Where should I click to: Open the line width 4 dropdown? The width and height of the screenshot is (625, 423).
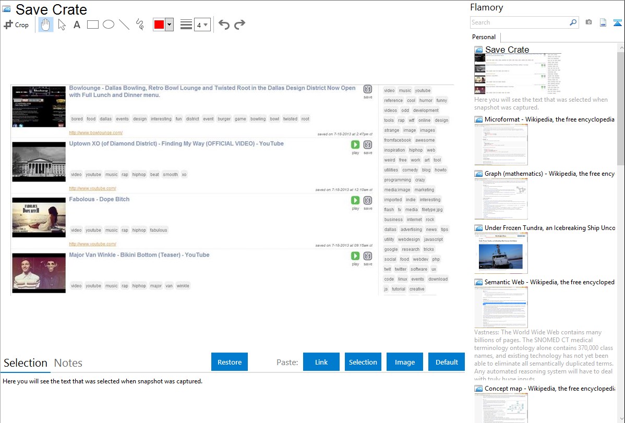click(x=202, y=25)
